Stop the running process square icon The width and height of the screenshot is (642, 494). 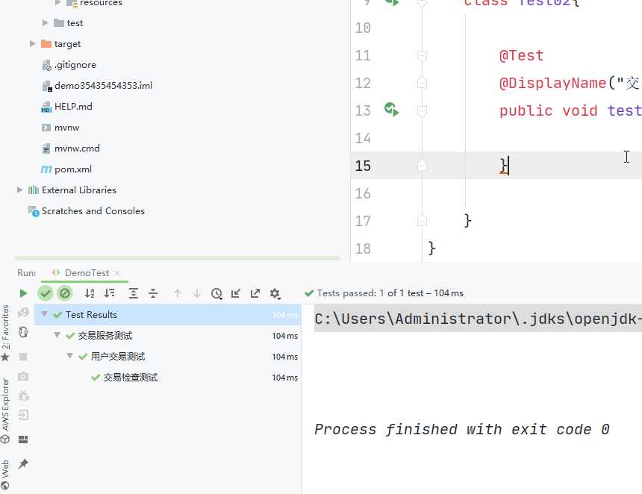pos(23,357)
